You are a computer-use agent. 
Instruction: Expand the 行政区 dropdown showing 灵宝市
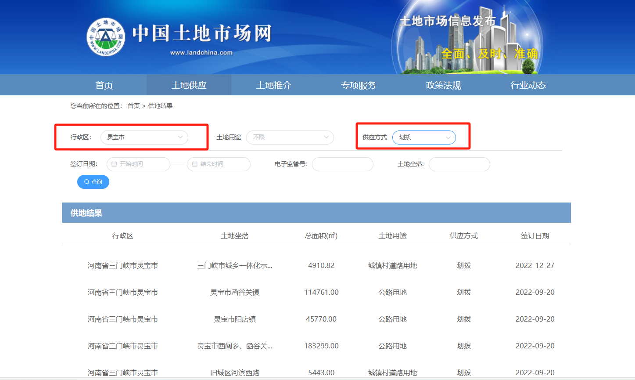point(144,138)
